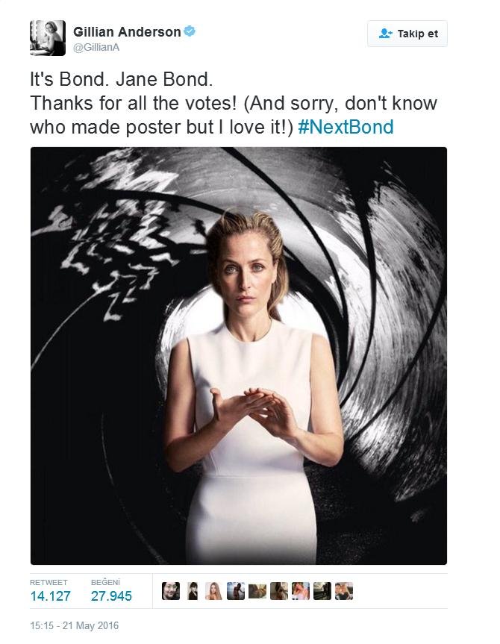Click the @GillianA handle
Viewport: 500px width, 644px height.
(x=96, y=48)
